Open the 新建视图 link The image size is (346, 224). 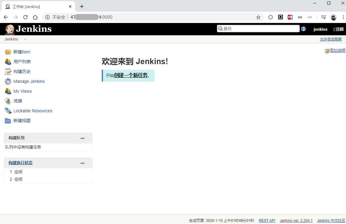point(22,121)
